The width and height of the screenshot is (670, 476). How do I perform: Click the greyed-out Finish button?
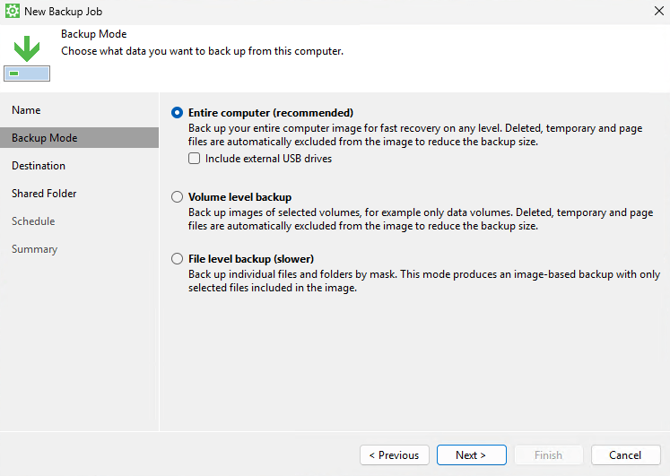pos(548,455)
